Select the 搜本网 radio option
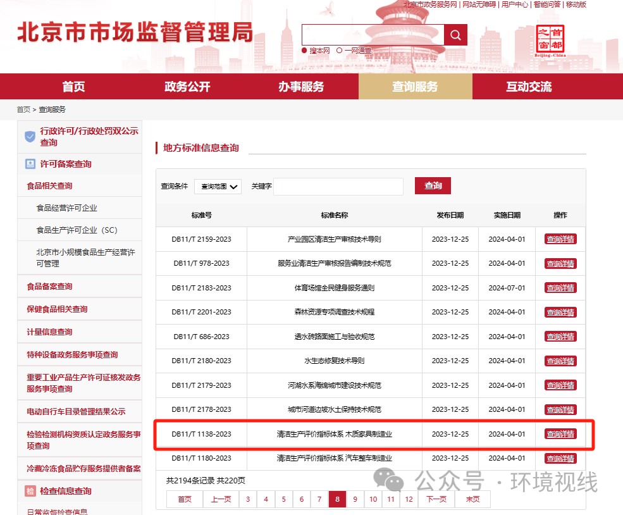Image resolution: width=623 pixels, height=515 pixels. [x=304, y=51]
